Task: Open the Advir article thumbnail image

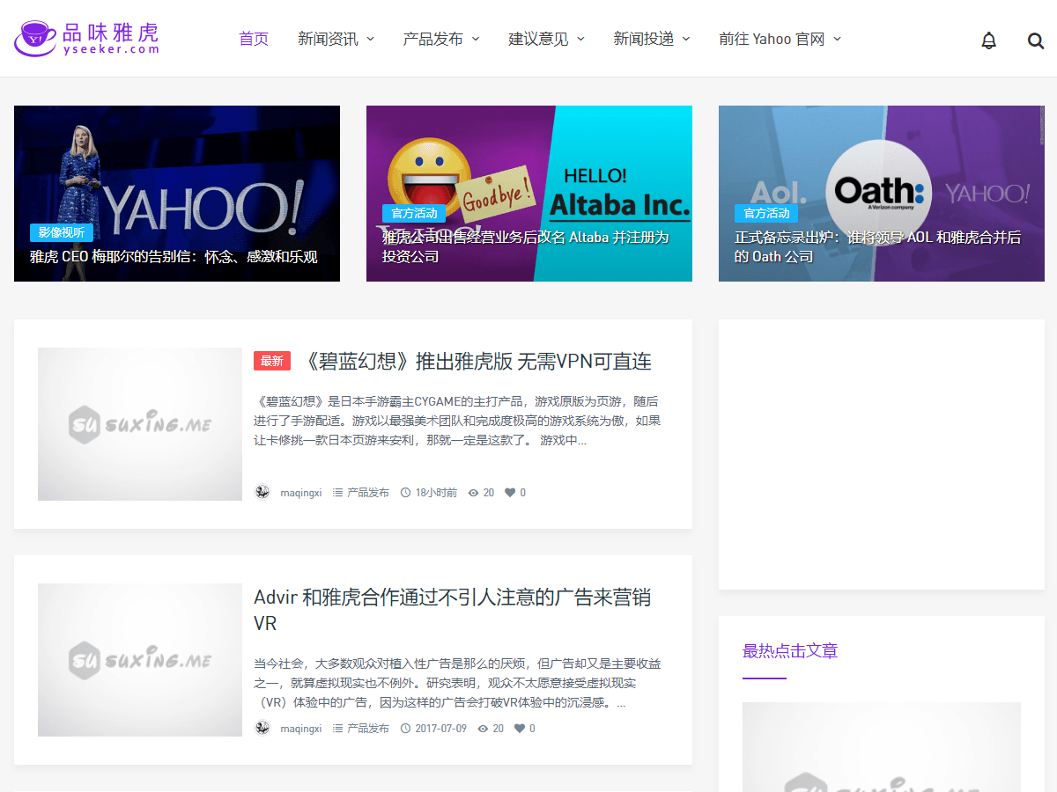Action: click(x=140, y=660)
